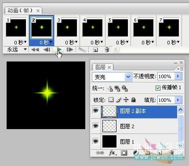
Task: Open the layer style fx menu
Action: pos(113,153)
